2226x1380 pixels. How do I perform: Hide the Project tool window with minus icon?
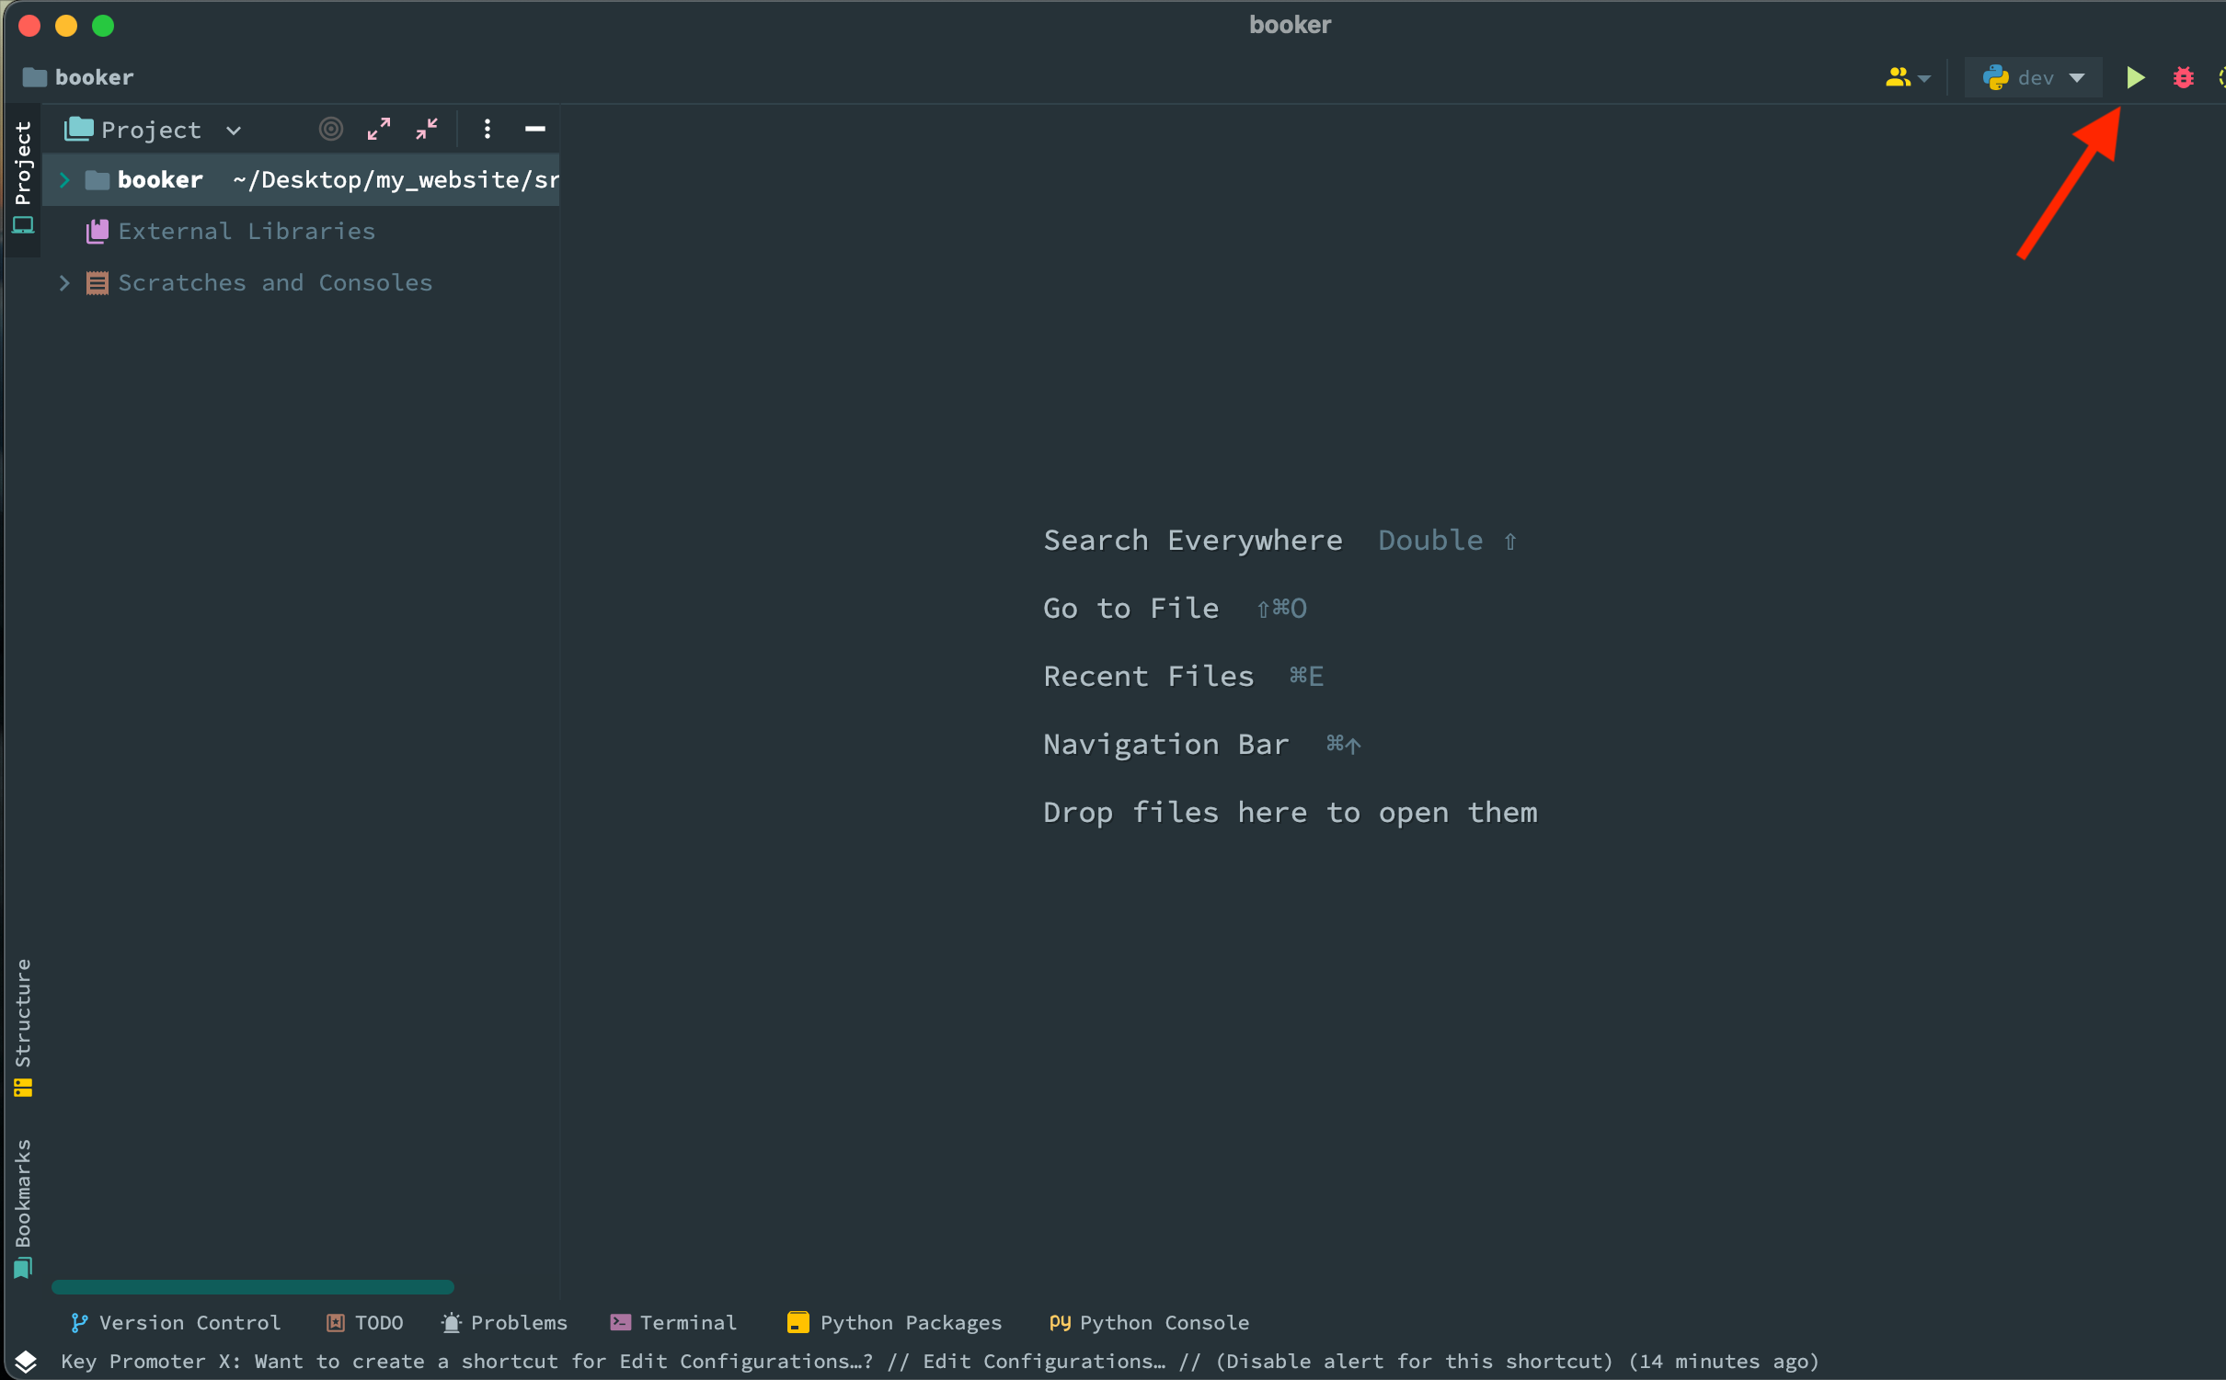point(534,129)
